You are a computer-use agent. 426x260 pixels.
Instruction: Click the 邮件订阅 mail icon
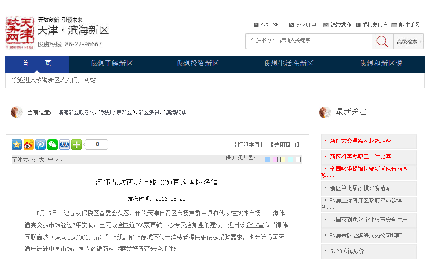(x=394, y=25)
